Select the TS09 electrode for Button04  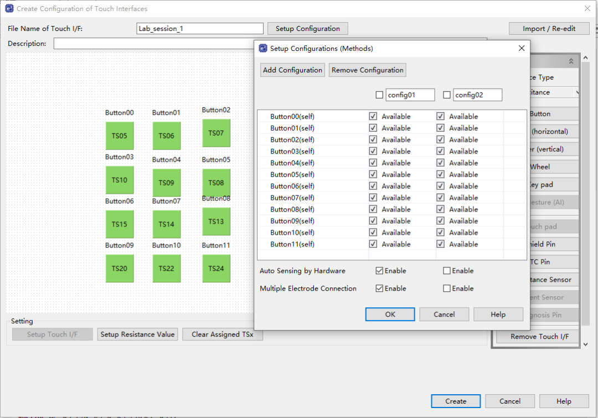pos(166,183)
